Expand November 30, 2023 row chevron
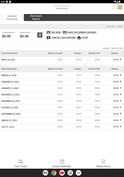 121,101
